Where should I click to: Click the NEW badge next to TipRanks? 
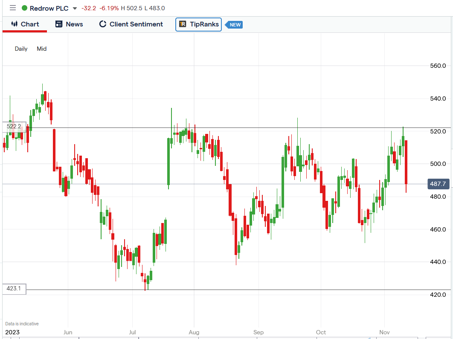tap(234, 25)
